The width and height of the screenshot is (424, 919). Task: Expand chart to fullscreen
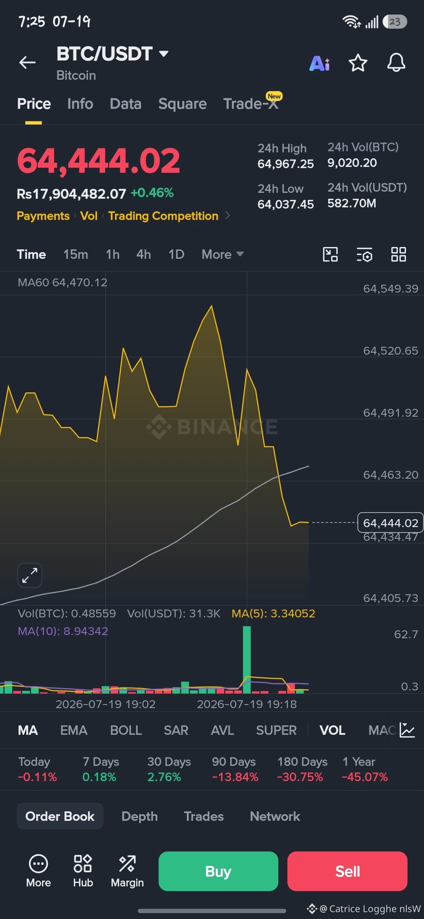(30, 575)
